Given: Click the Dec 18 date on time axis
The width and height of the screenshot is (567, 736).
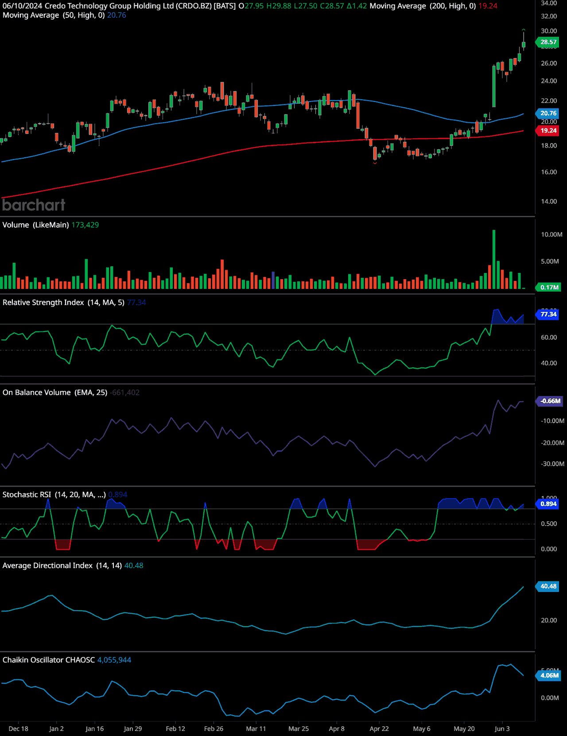Looking at the screenshot, I should point(18,728).
